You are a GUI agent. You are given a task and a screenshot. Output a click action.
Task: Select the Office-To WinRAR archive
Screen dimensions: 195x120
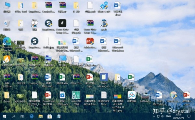click(x=76, y=77)
